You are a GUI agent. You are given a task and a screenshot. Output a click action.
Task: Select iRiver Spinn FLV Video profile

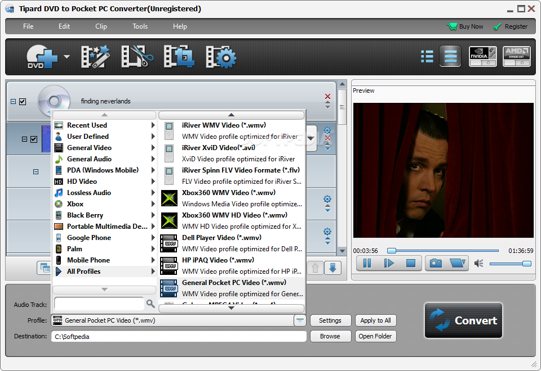(x=232, y=176)
